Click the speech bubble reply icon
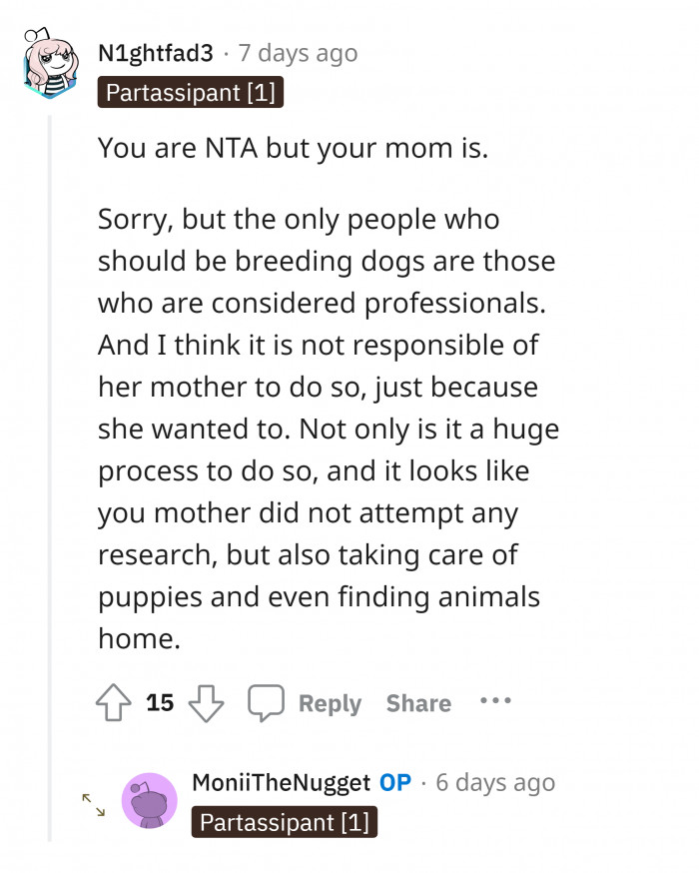The width and height of the screenshot is (699, 873). click(266, 702)
